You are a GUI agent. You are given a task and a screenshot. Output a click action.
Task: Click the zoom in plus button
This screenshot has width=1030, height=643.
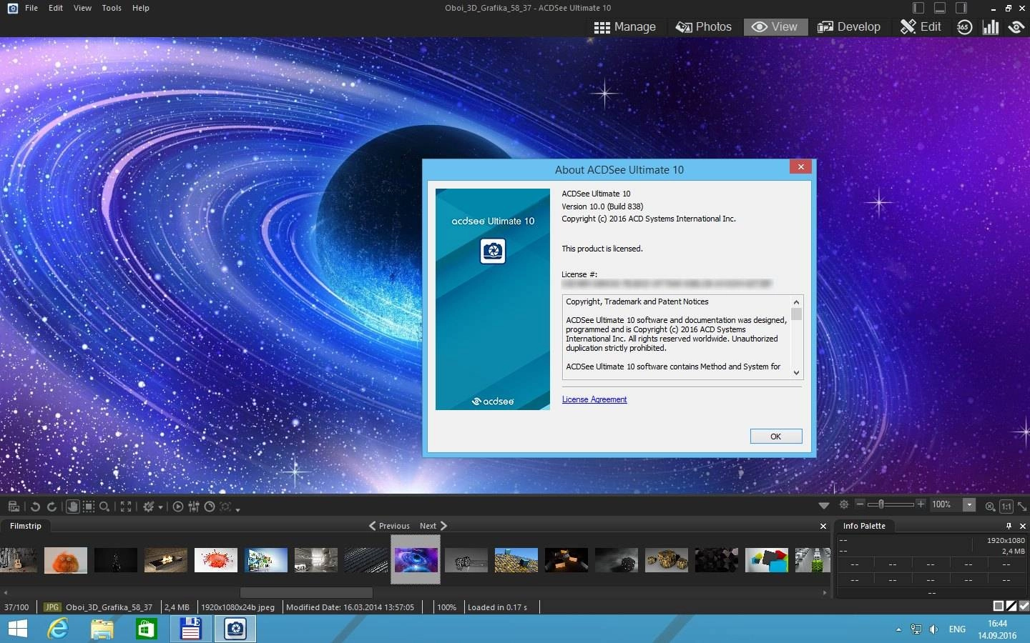[x=921, y=504]
